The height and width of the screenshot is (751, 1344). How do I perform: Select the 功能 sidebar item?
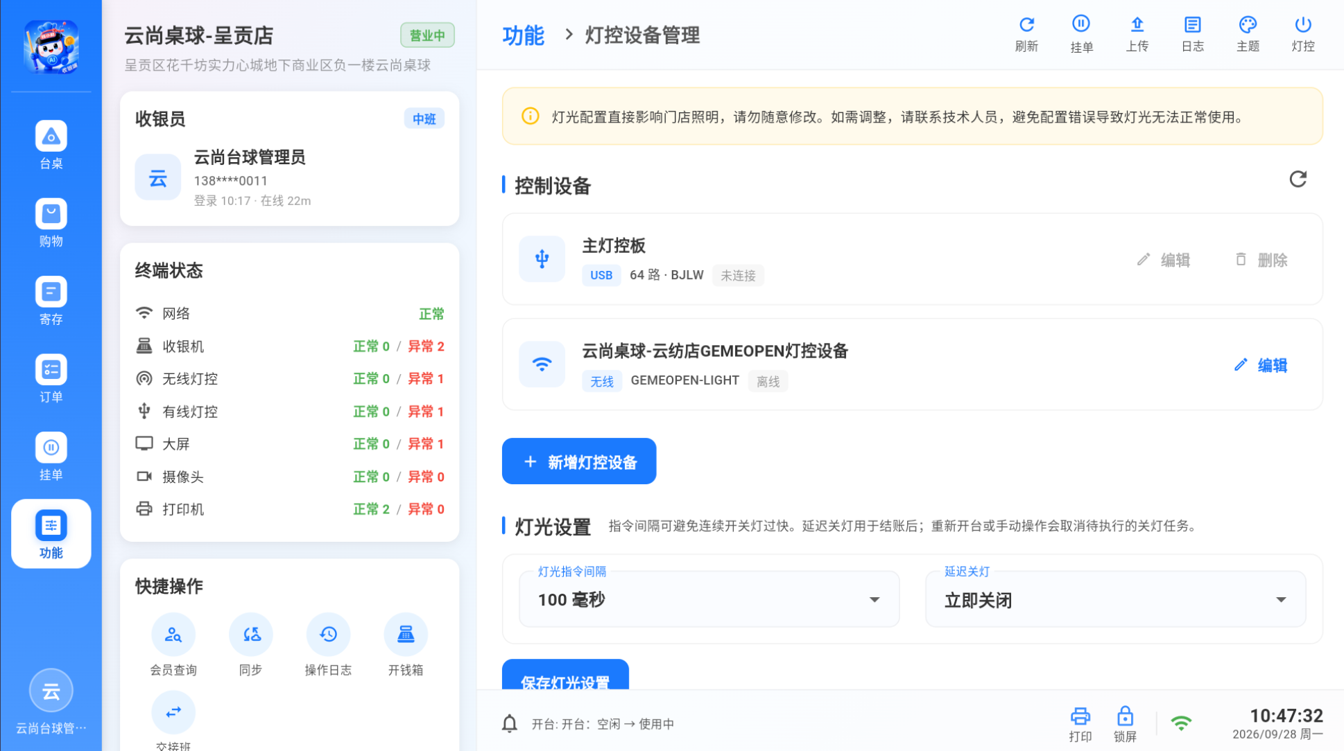coord(51,534)
